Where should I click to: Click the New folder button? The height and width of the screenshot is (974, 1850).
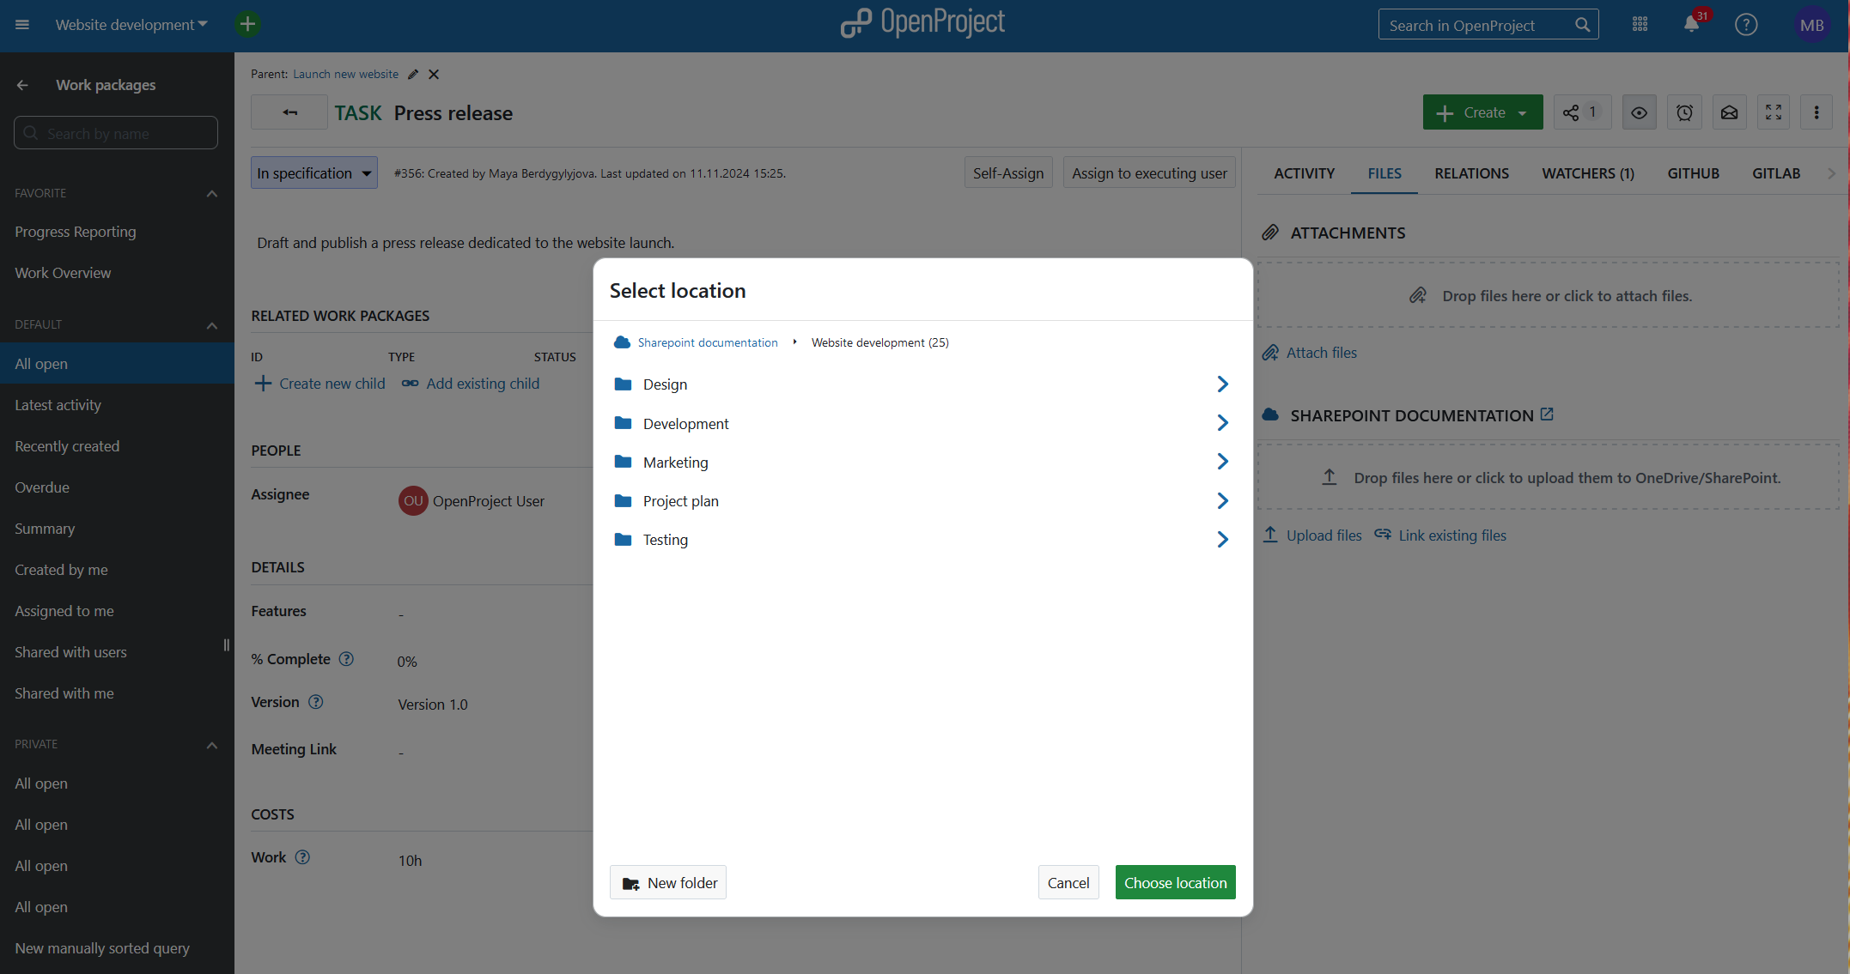tap(668, 882)
